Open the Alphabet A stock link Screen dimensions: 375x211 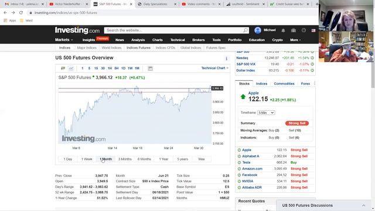pos(251,156)
